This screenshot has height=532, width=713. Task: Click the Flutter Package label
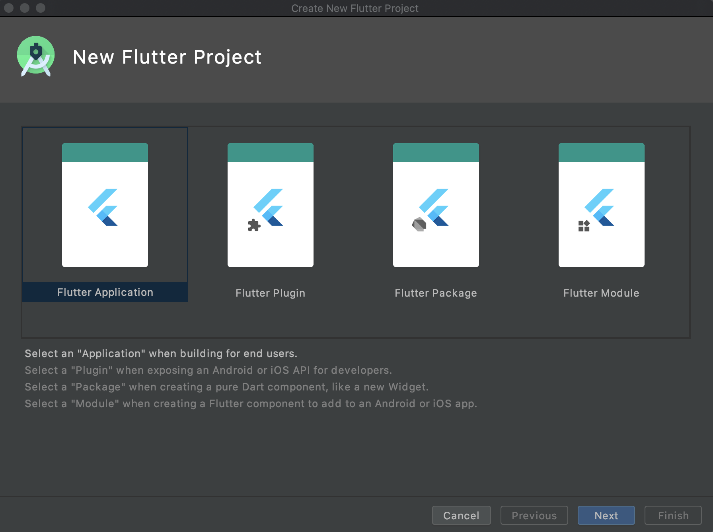click(x=436, y=293)
